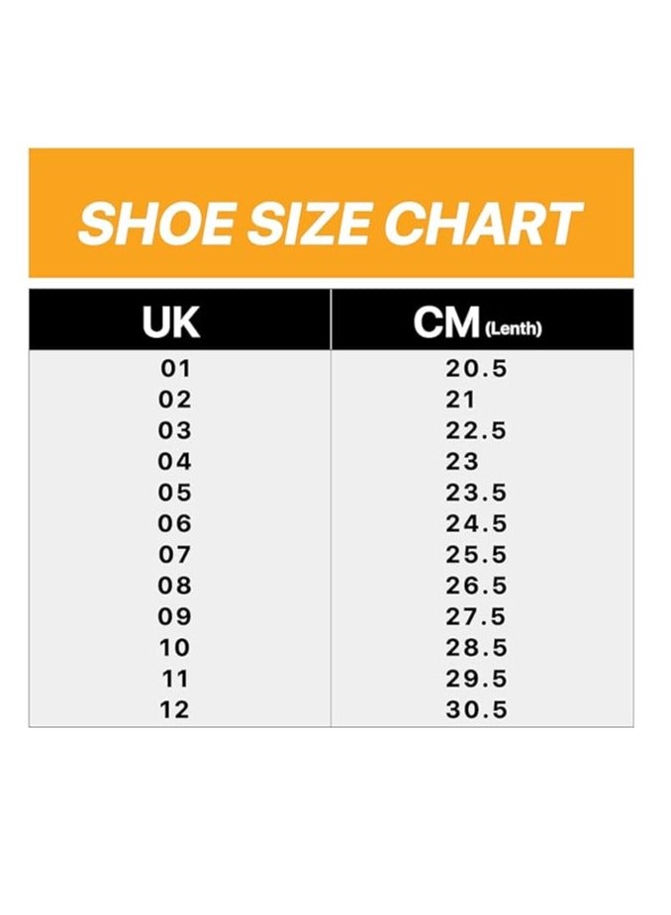Select the UK column header
The width and height of the screenshot is (671, 915).
pos(170,322)
